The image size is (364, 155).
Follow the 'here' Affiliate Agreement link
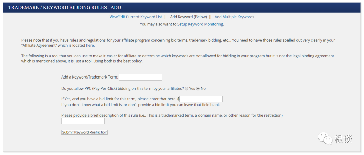90,45
